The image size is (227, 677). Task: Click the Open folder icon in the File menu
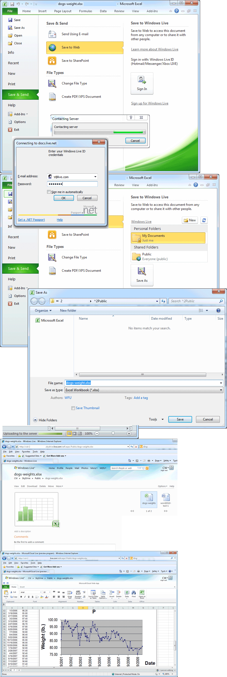pyautogui.click(x=10, y=35)
